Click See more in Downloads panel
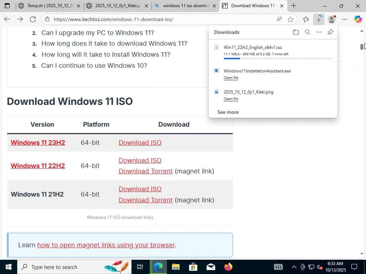366x274 pixels. click(x=228, y=112)
